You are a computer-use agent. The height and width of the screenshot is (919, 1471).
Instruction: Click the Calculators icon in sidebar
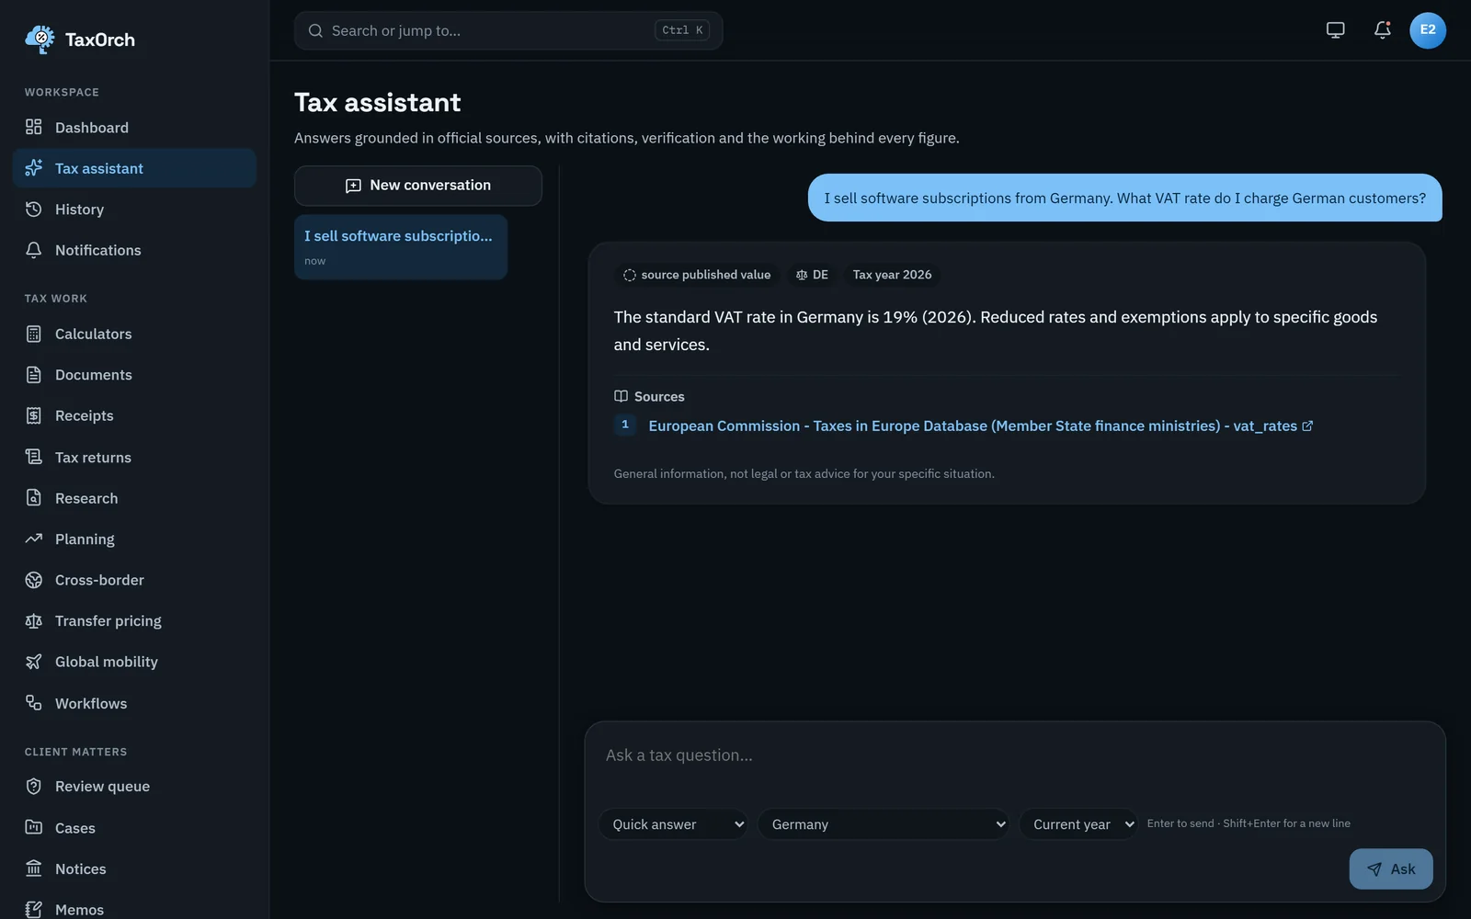[x=34, y=334]
